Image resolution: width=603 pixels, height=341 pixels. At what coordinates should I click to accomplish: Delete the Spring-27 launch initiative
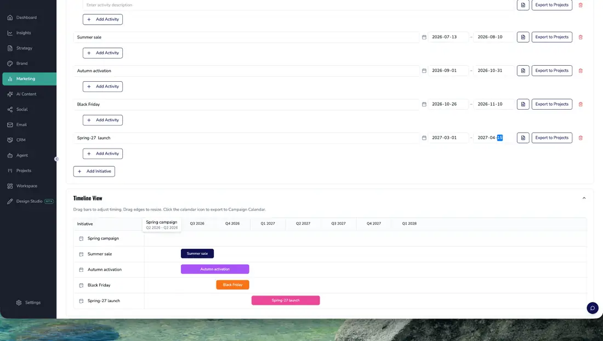581,138
